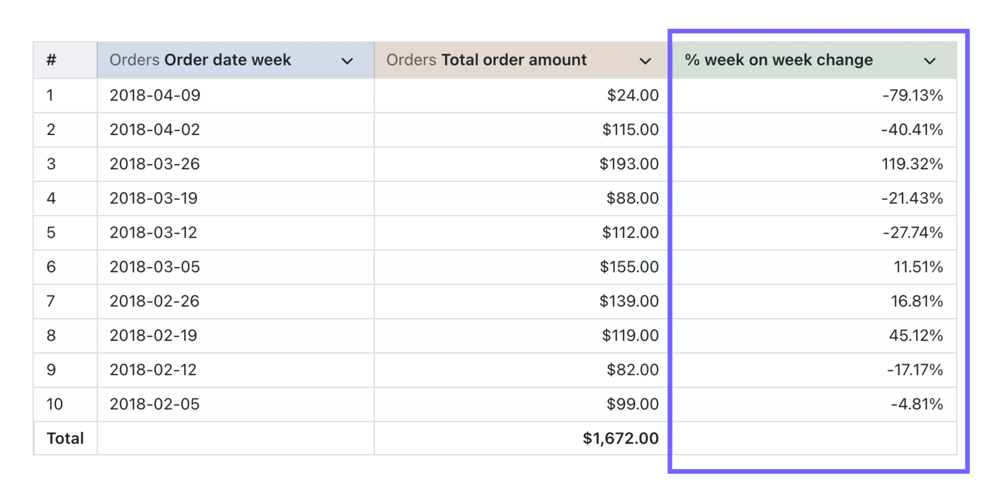The width and height of the screenshot is (999, 502).
Task: Select date cell 2018-03-19
Action: click(x=154, y=199)
